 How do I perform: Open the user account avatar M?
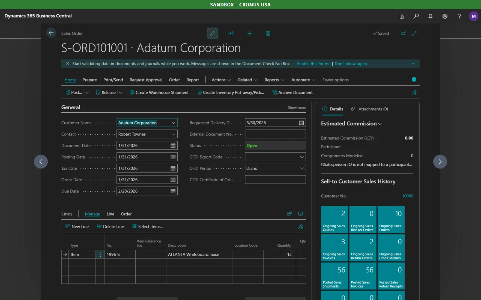(x=473, y=16)
